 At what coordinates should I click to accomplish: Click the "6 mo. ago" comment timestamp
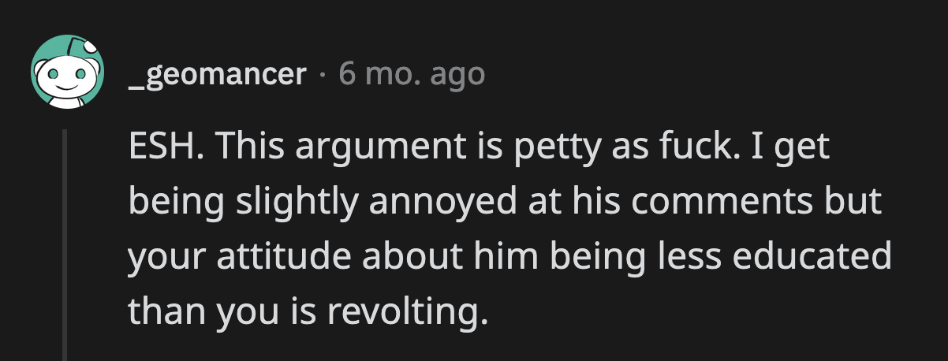click(x=412, y=74)
